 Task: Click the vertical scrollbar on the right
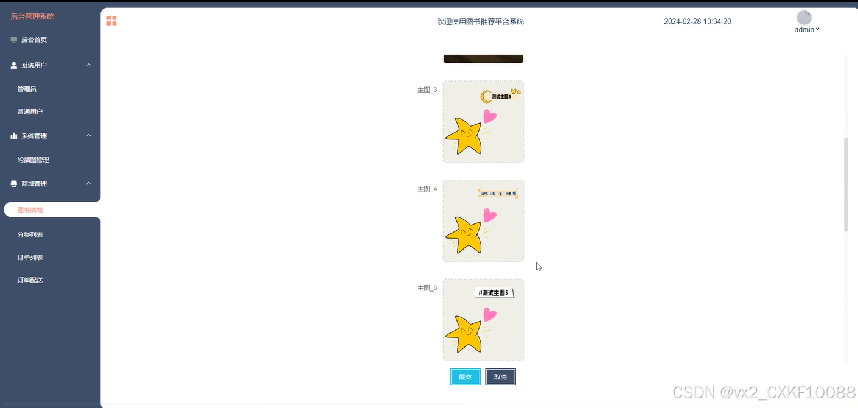(x=846, y=185)
